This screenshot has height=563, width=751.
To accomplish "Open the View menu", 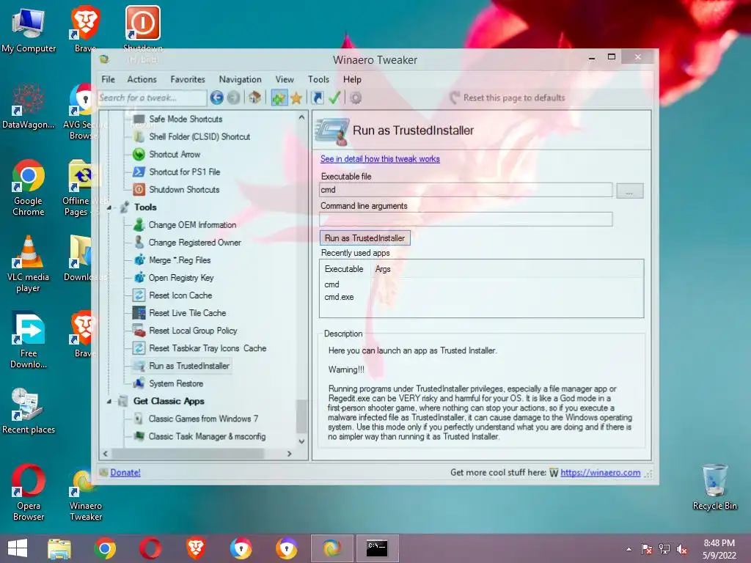I will [285, 79].
